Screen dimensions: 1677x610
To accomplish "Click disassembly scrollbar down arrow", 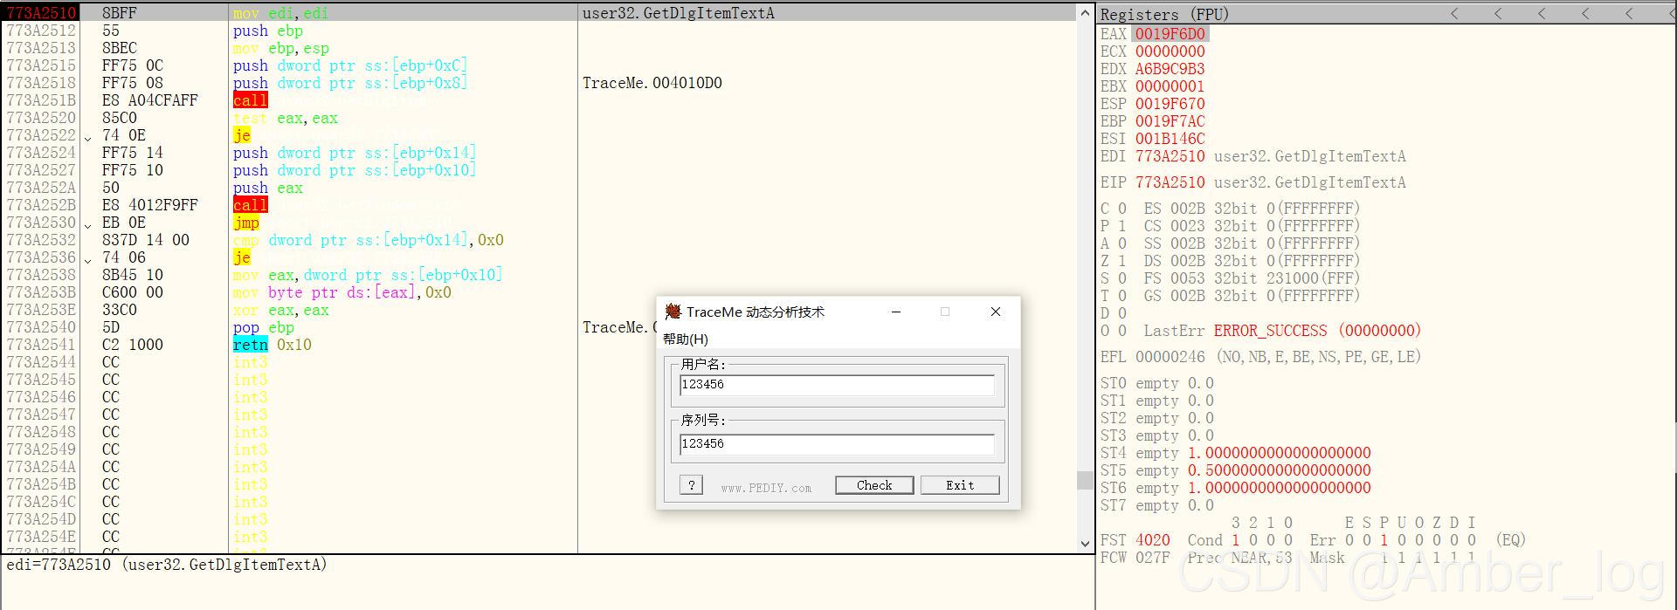I will [1086, 543].
